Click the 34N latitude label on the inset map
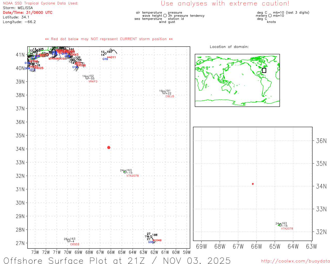This screenshot has width=330, height=264. 321,186
